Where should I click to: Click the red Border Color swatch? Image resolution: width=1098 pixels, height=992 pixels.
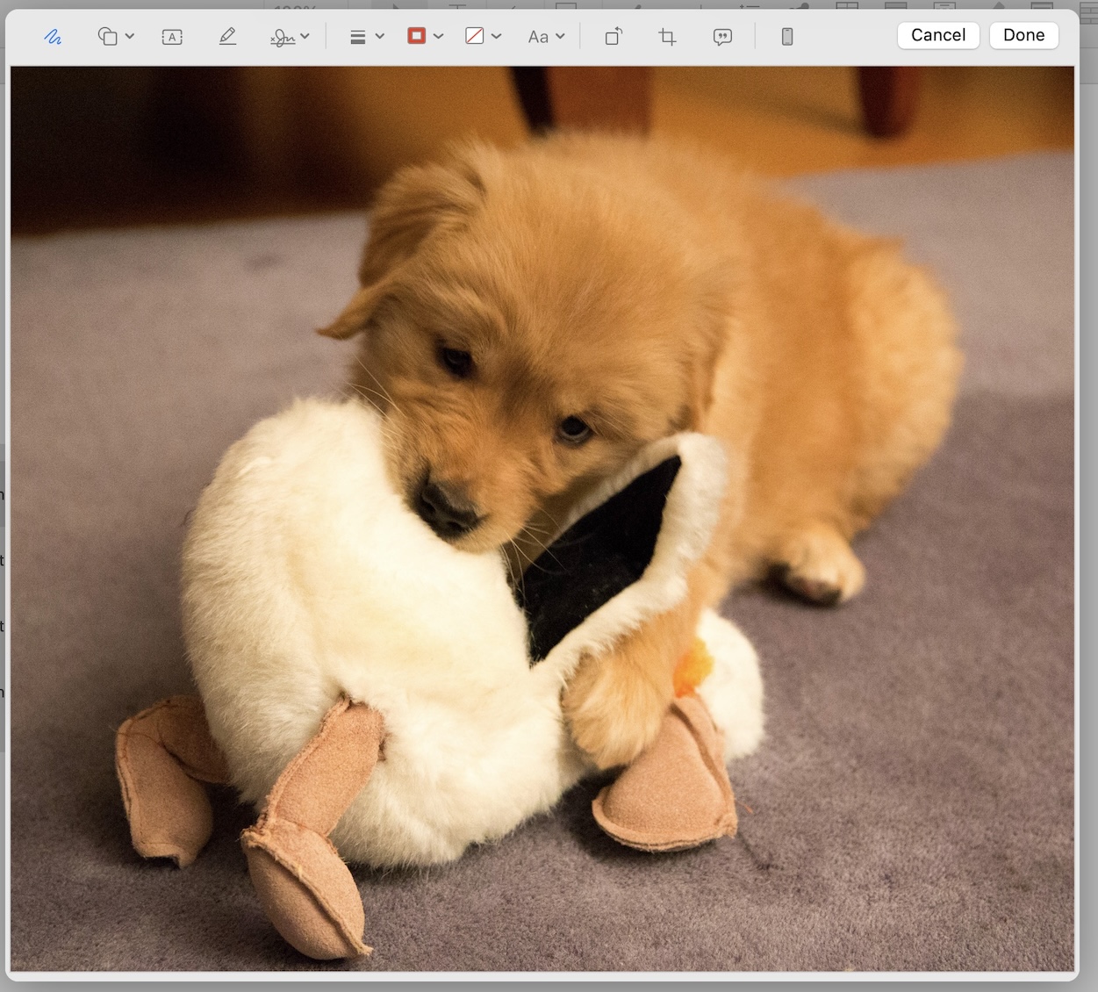click(417, 36)
